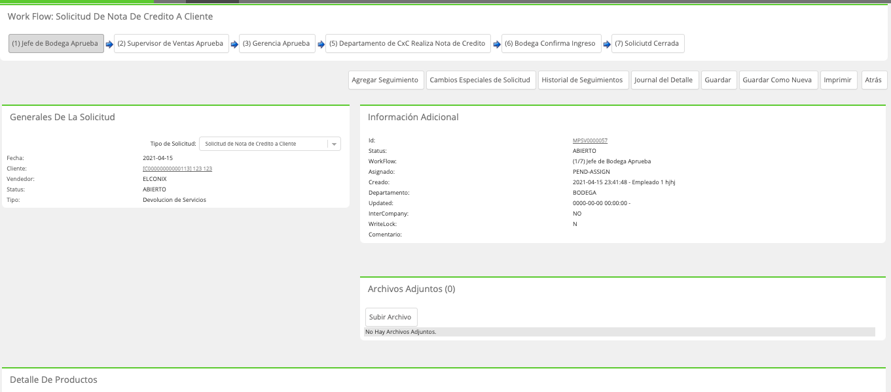Select step (3) Gerencia Aprueba

tap(276, 44)
